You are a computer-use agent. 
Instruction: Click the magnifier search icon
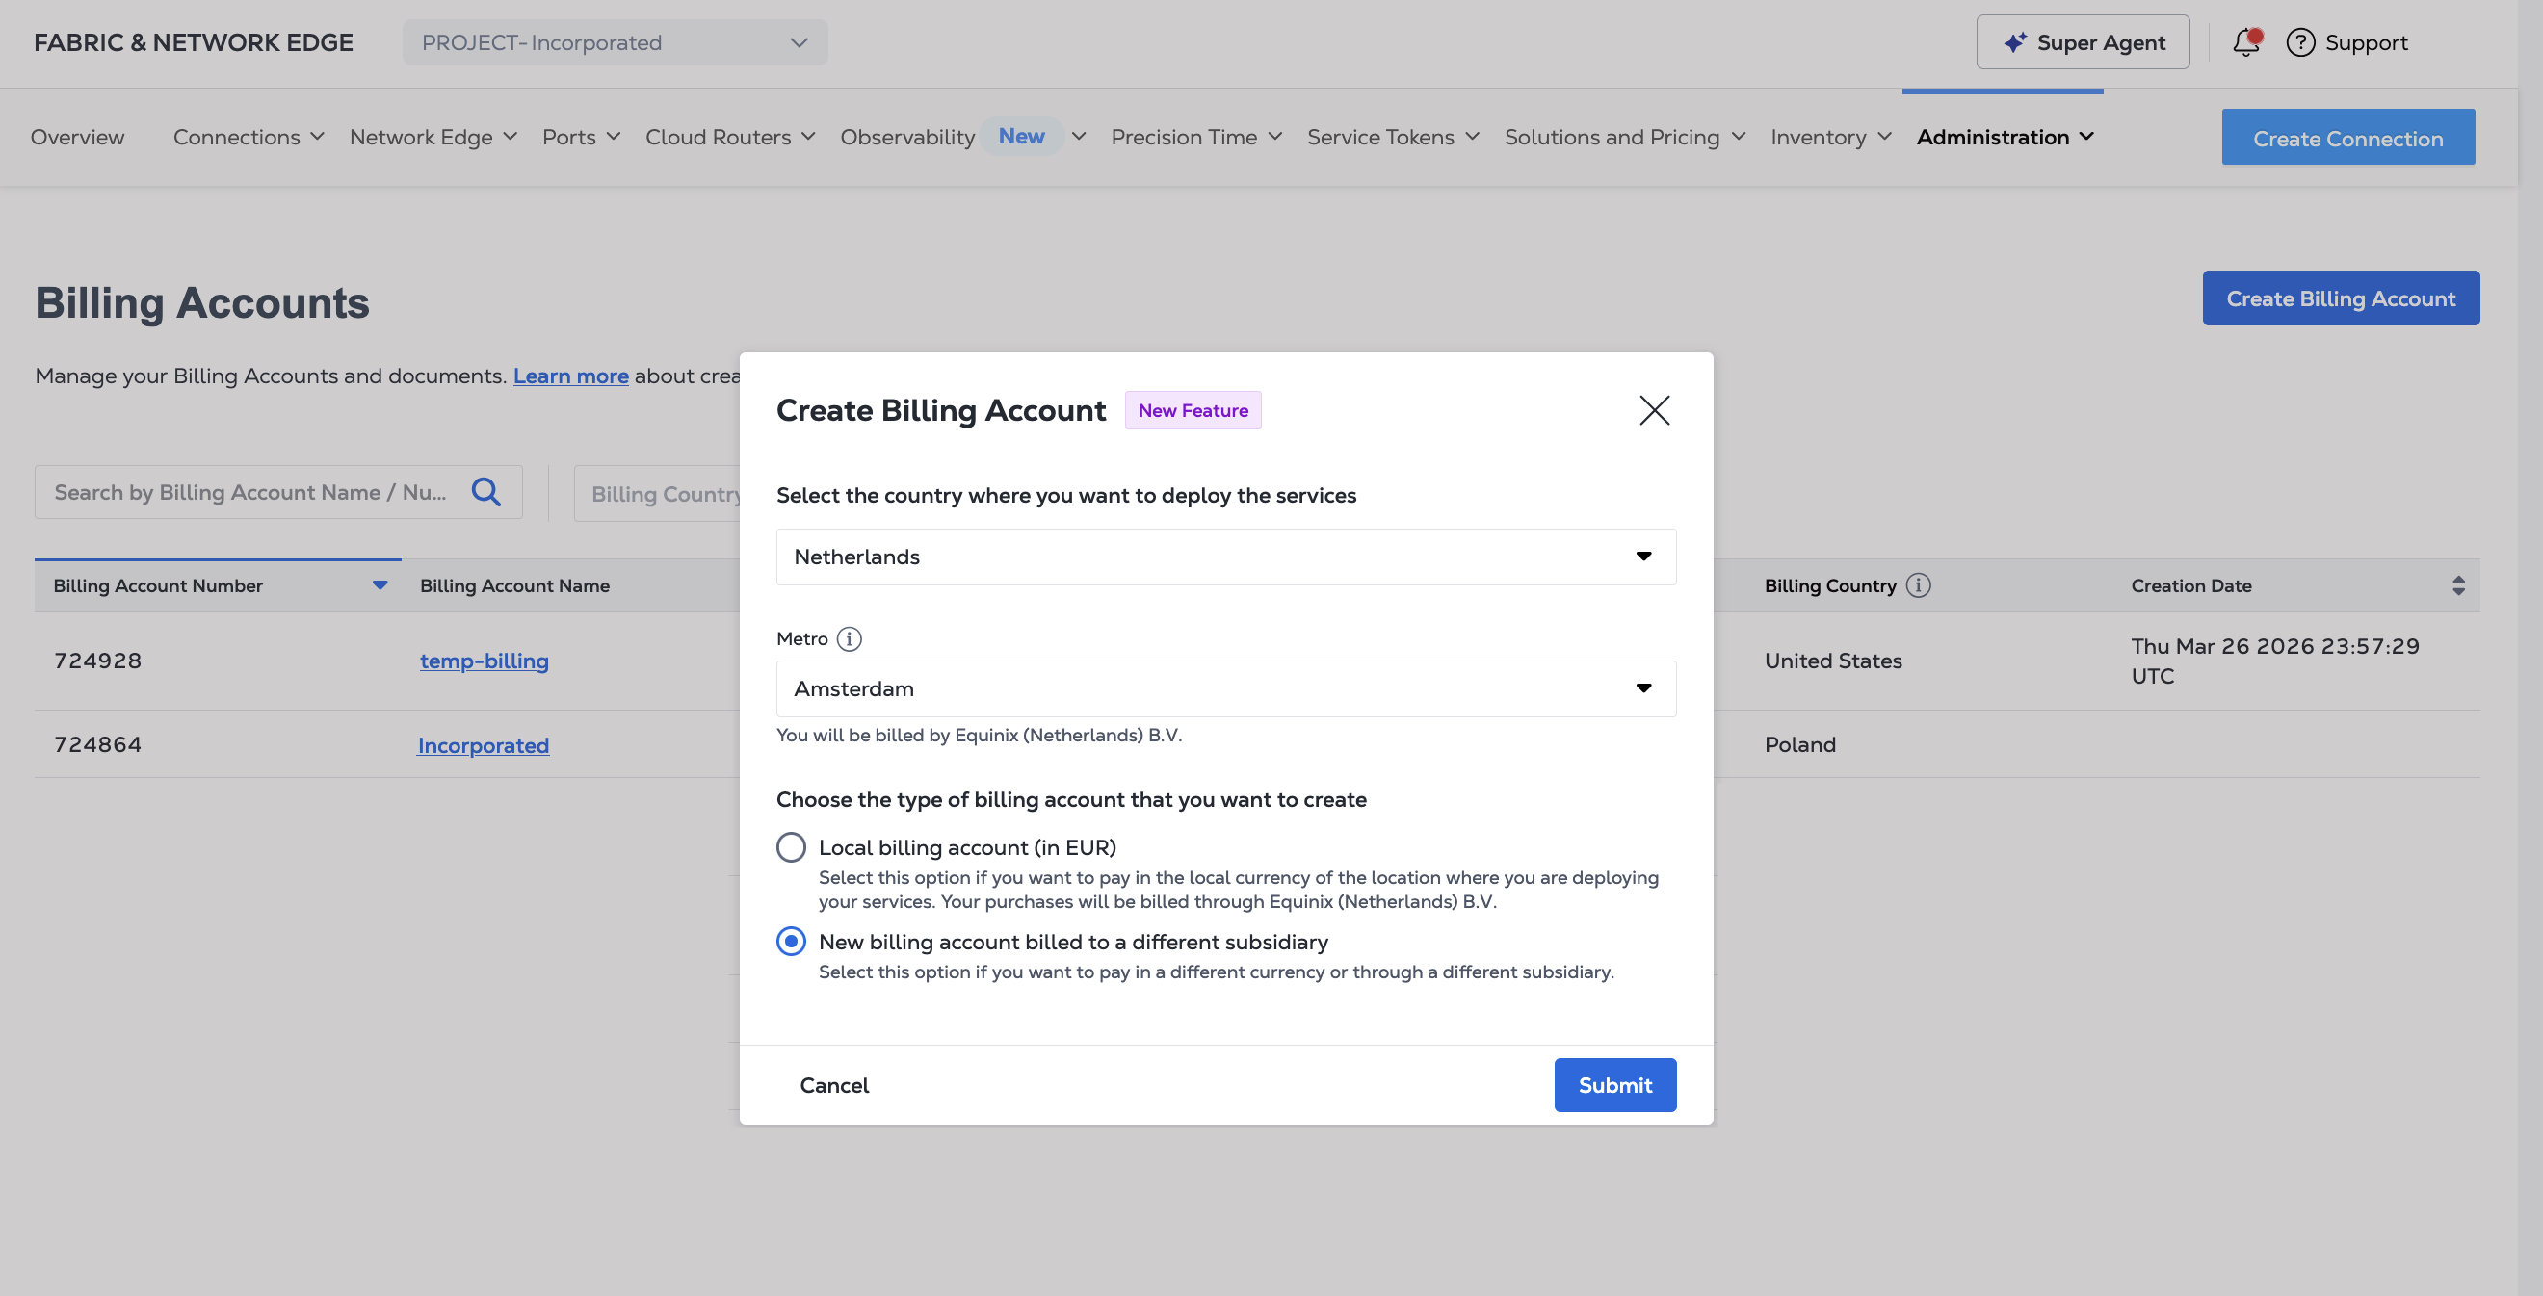tap(485, 492)
